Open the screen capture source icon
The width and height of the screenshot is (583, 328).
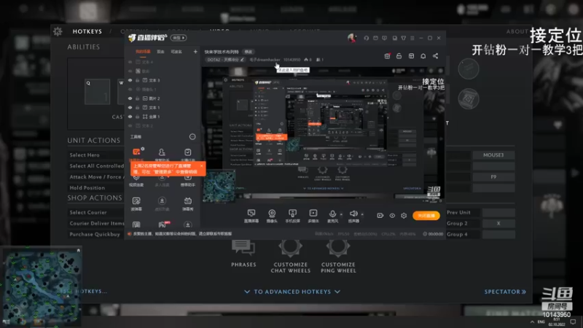[251, 214]
